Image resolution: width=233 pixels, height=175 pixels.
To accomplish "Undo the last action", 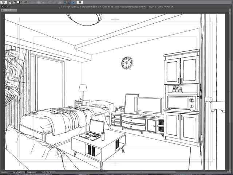I will [26, 2].
